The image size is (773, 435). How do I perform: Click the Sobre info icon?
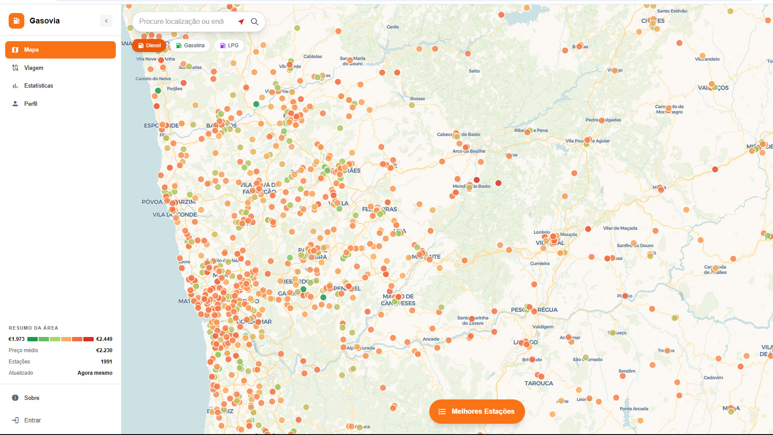pyautogui.click(x=15, y=398)
